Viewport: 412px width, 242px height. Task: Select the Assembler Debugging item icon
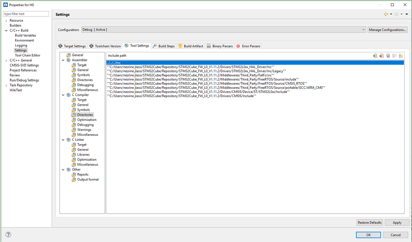[74, 85]
